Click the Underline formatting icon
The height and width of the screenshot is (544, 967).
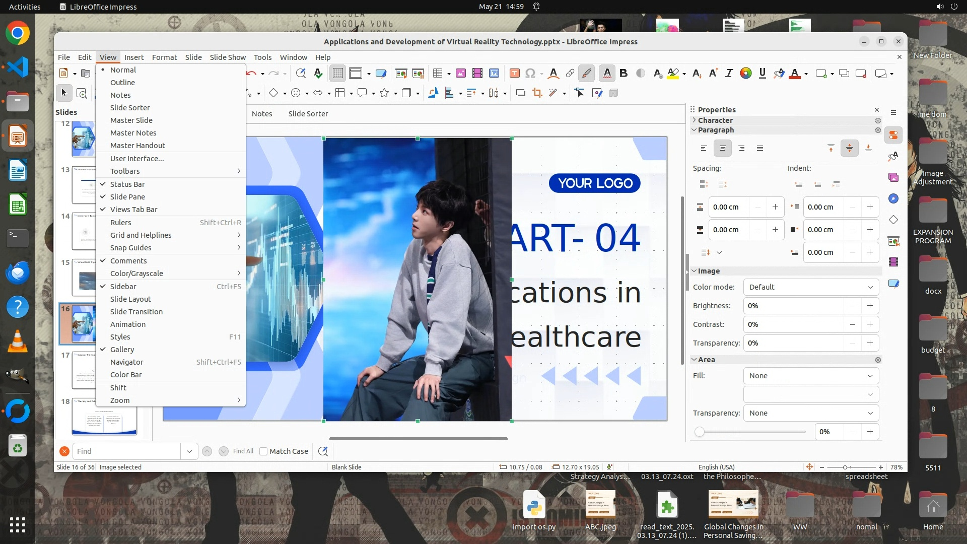click(762, 74)
